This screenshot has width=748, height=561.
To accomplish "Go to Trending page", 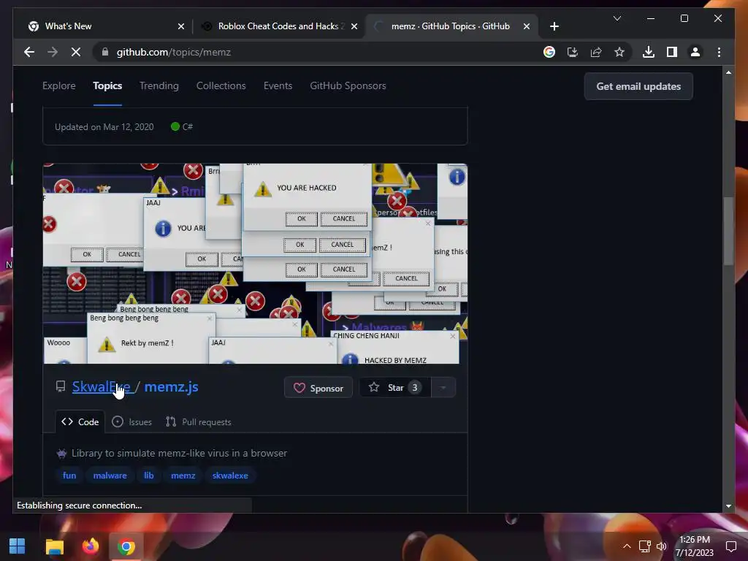I will 159,86.
